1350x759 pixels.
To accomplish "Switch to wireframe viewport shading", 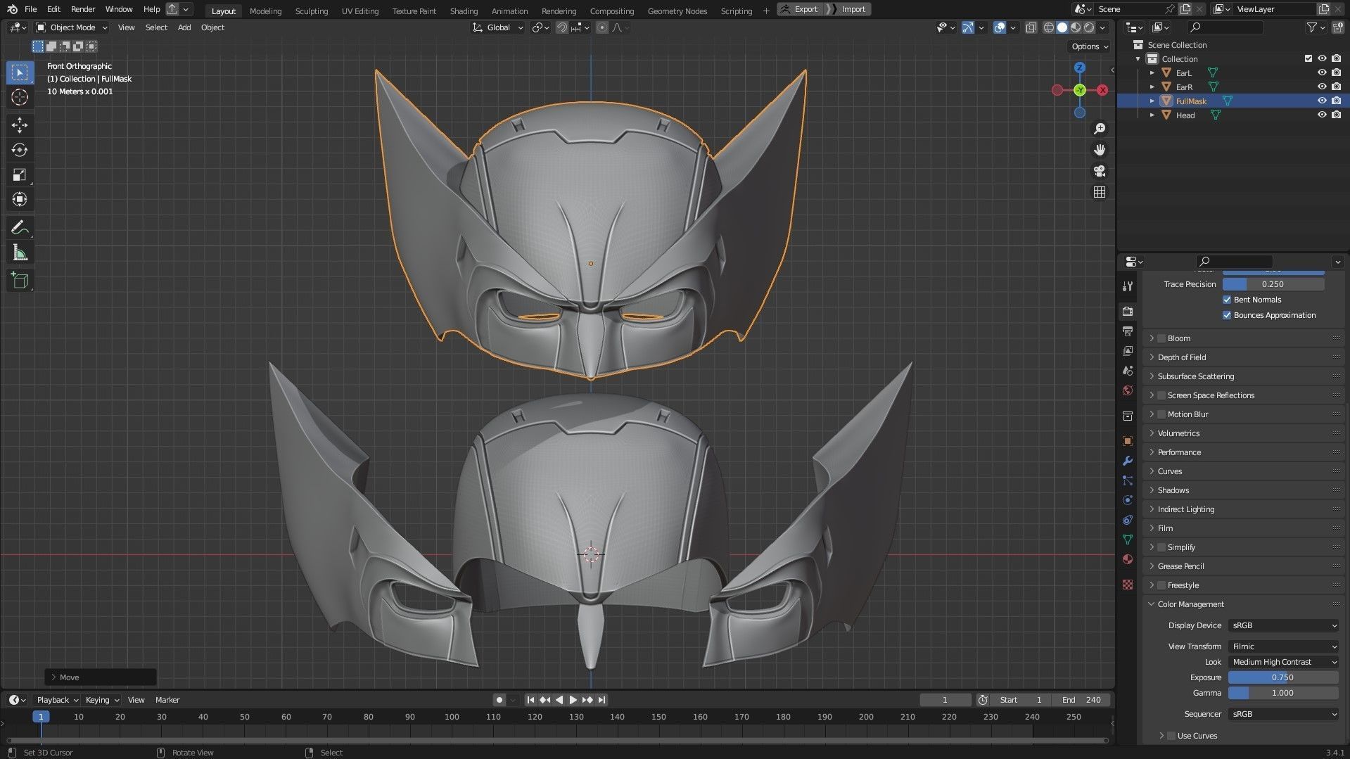I will coord(1049,27).
